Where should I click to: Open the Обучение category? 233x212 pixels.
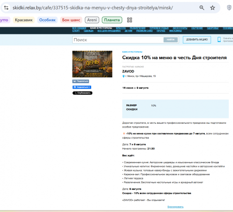coord(197,28)
